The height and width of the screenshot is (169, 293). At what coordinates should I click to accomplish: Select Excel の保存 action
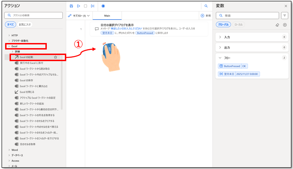pos(26,80)
